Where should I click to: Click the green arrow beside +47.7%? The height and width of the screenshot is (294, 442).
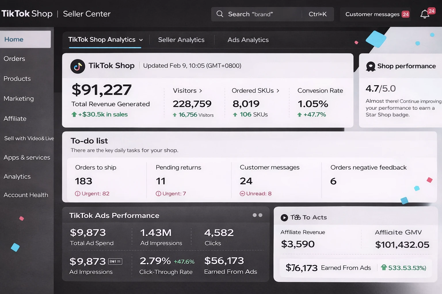[x=300, y=115]
